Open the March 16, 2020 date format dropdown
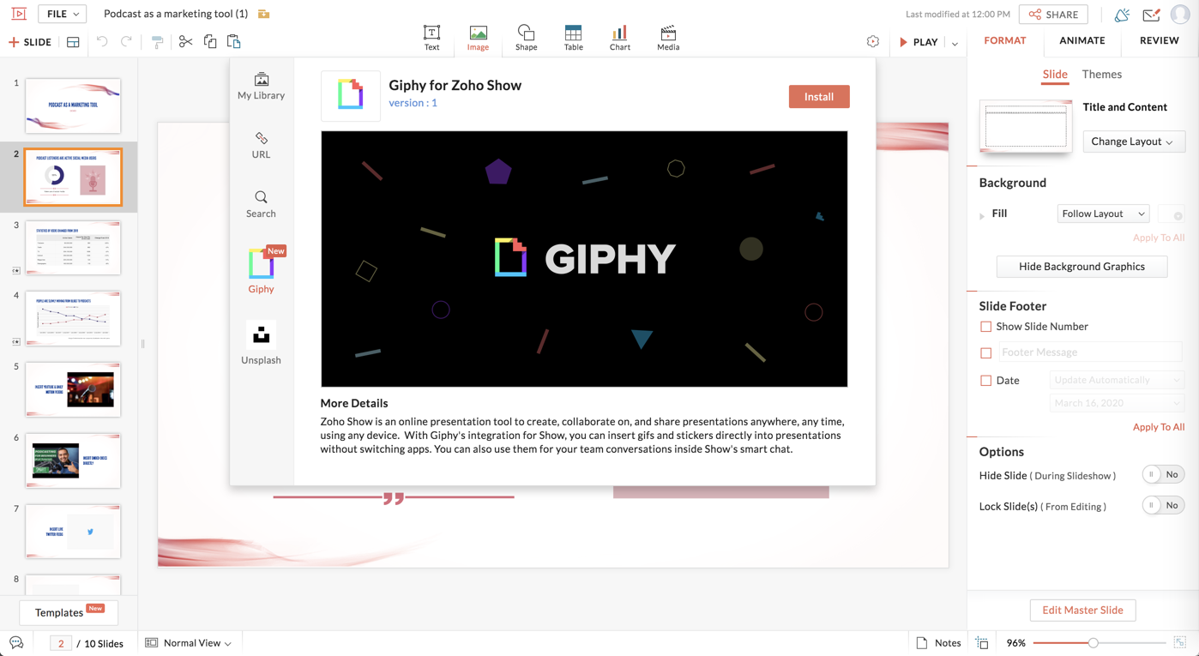 1116,403
